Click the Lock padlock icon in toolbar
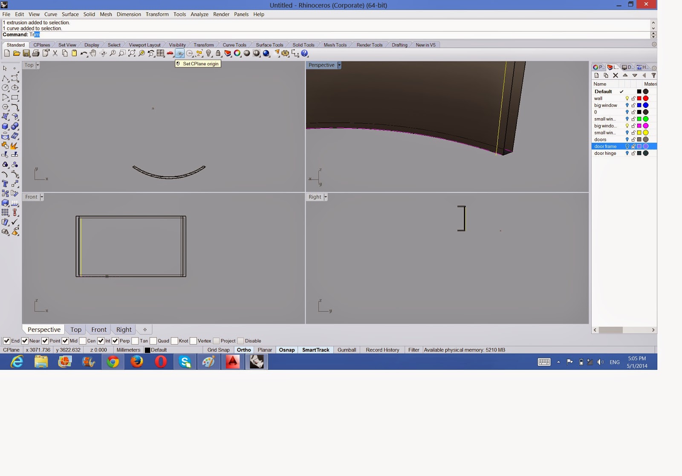This screenshot has width=682, height=476. tap(218, 53)
